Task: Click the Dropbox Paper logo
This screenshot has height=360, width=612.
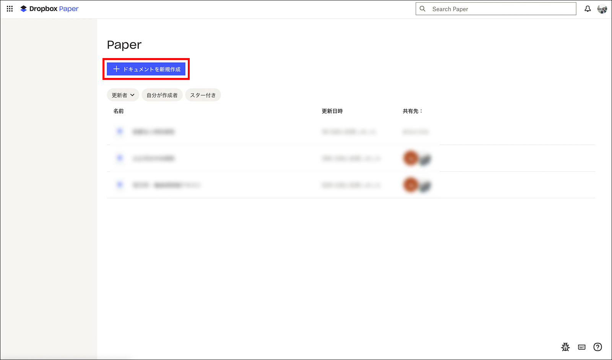Action: (49, 9)
